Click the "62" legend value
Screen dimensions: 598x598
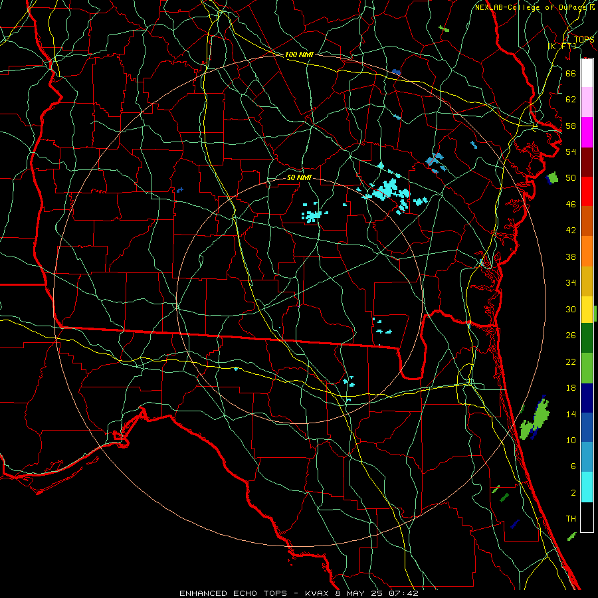tap(571, 100)
